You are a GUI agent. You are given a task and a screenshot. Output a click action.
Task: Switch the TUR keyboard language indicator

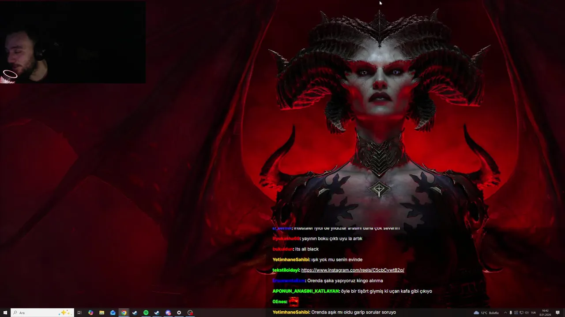[x=533, y=313]
